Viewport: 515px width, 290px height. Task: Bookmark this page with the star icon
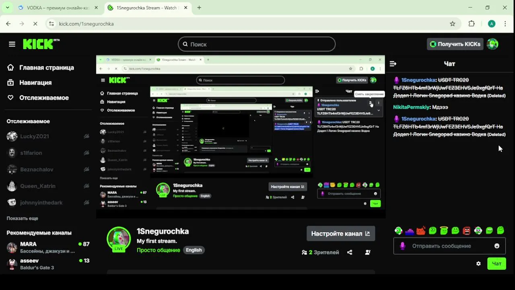coord(453,24)
